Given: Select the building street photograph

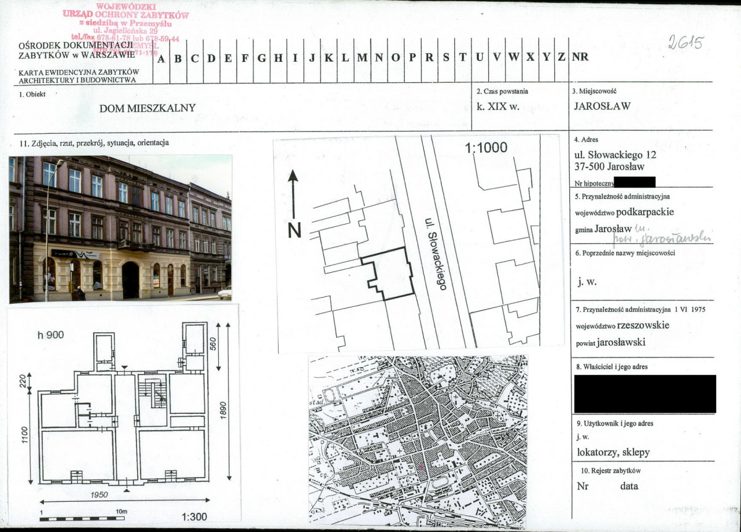Looking at the screenshot, I should tap(121, 228).
